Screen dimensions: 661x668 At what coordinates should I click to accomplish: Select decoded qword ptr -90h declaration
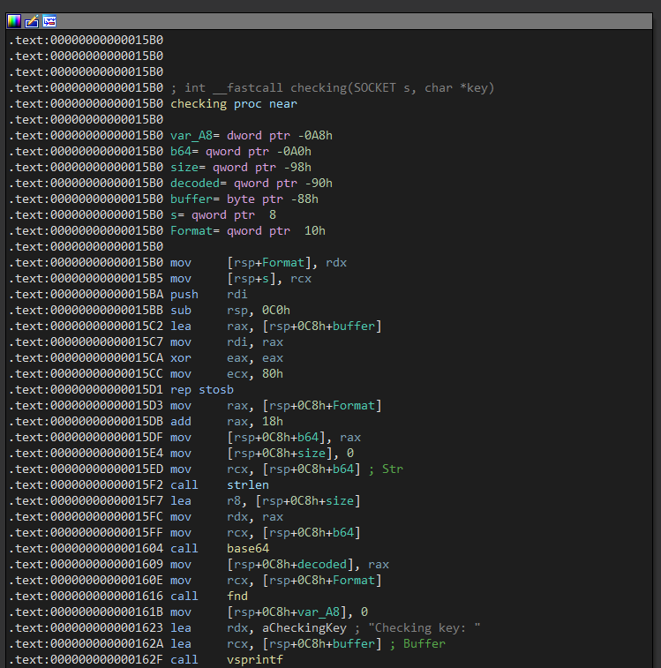coord(252,184)
